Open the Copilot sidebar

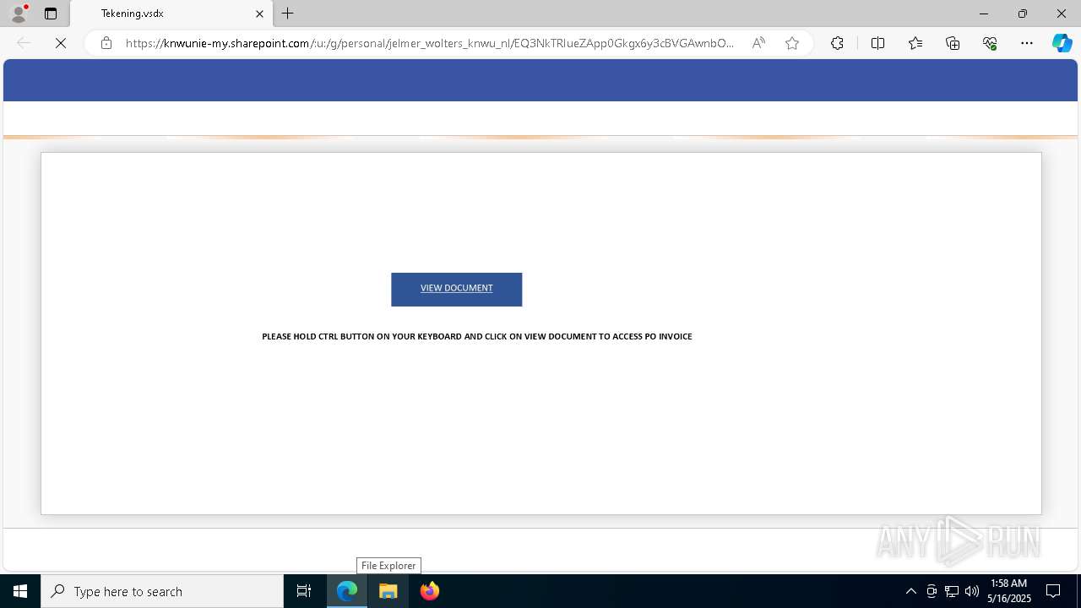coord(1062,43)
